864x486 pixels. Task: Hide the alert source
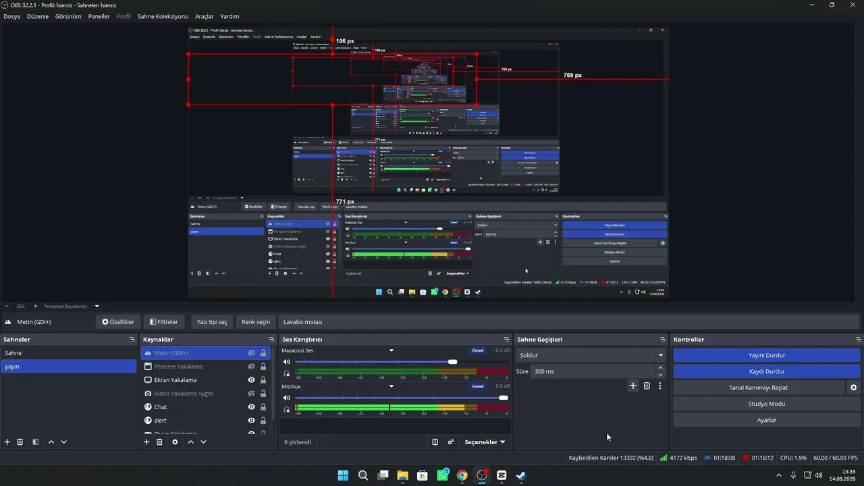(x=251, y=421)
